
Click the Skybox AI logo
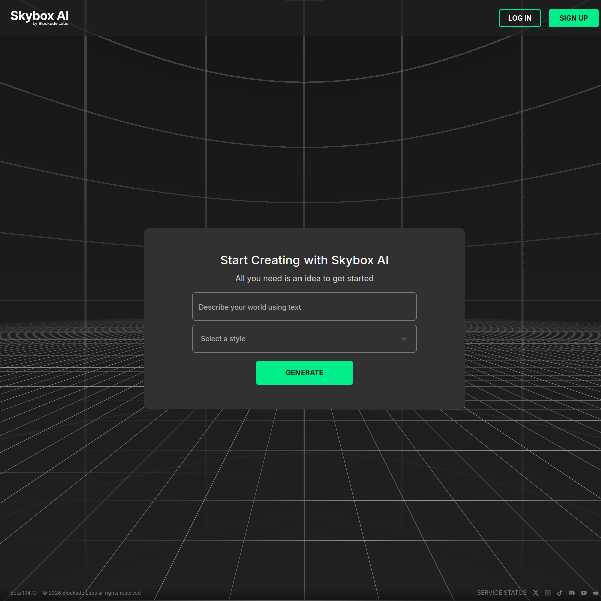pyautogui.click(x=40, y=18)
